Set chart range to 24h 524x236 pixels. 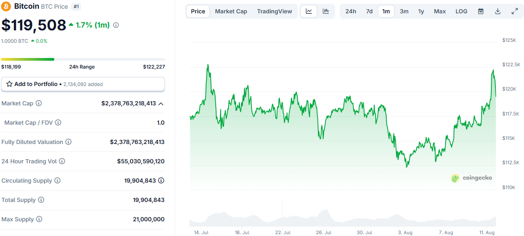pyautogui.click(x=351, y=12)
